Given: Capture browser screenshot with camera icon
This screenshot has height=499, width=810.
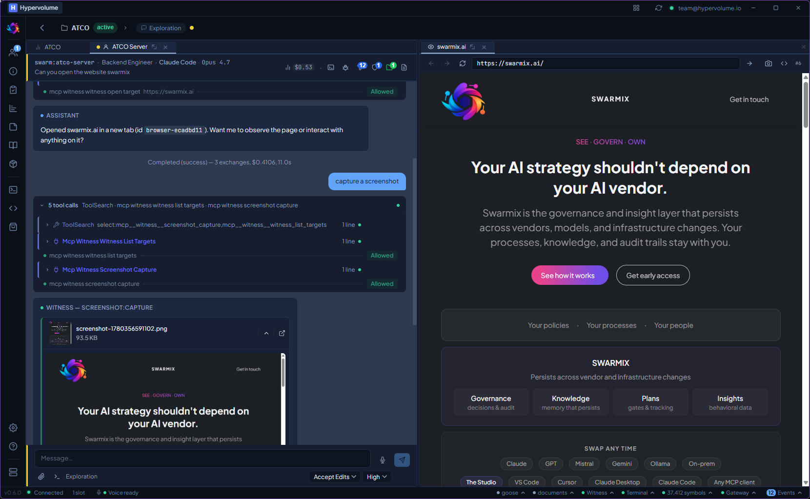Looking at the screenshot, I should [769, 63].
